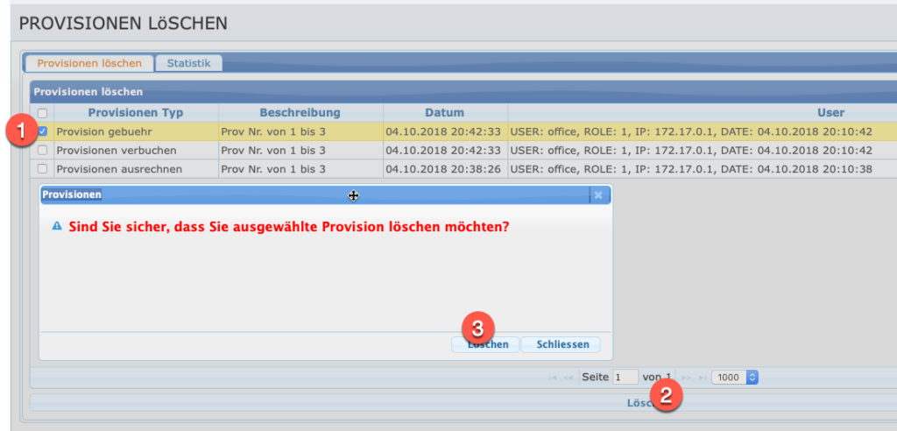Click red annotation marker number 3
Viewport: 897px width, 431px height.
click(477, 328)
